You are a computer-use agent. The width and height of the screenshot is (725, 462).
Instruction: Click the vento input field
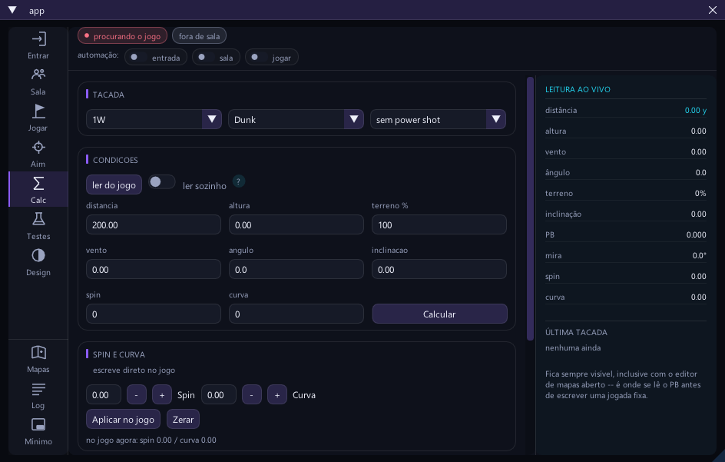pos(154,269)
